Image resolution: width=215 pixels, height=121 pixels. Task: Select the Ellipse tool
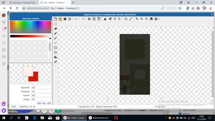click(55, 52)
